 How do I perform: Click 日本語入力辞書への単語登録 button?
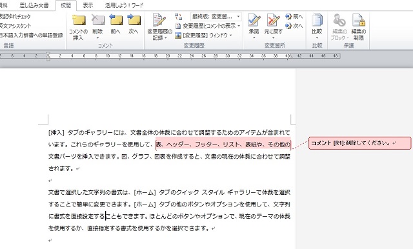31,35
